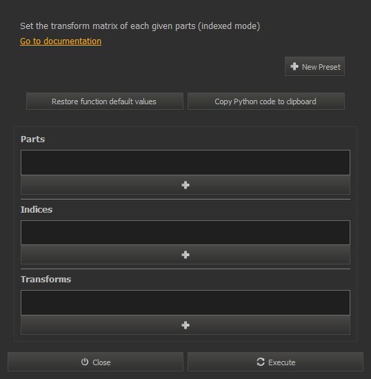Select the empty Indices list box
371x379 pixels.
pyautogui.click(x=186, y=233)
